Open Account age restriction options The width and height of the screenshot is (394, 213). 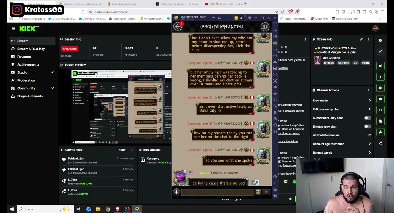coord(342,144)
